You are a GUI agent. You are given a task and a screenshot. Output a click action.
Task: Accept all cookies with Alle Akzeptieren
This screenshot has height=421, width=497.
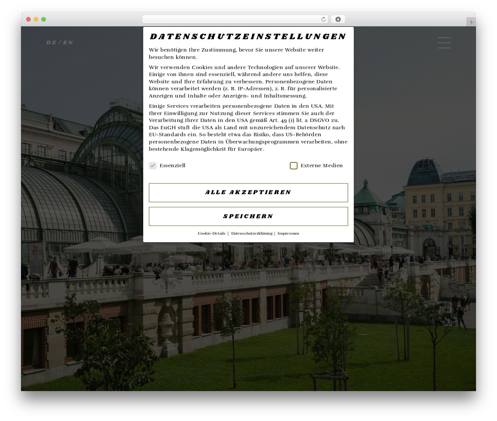tap(248, 193)
